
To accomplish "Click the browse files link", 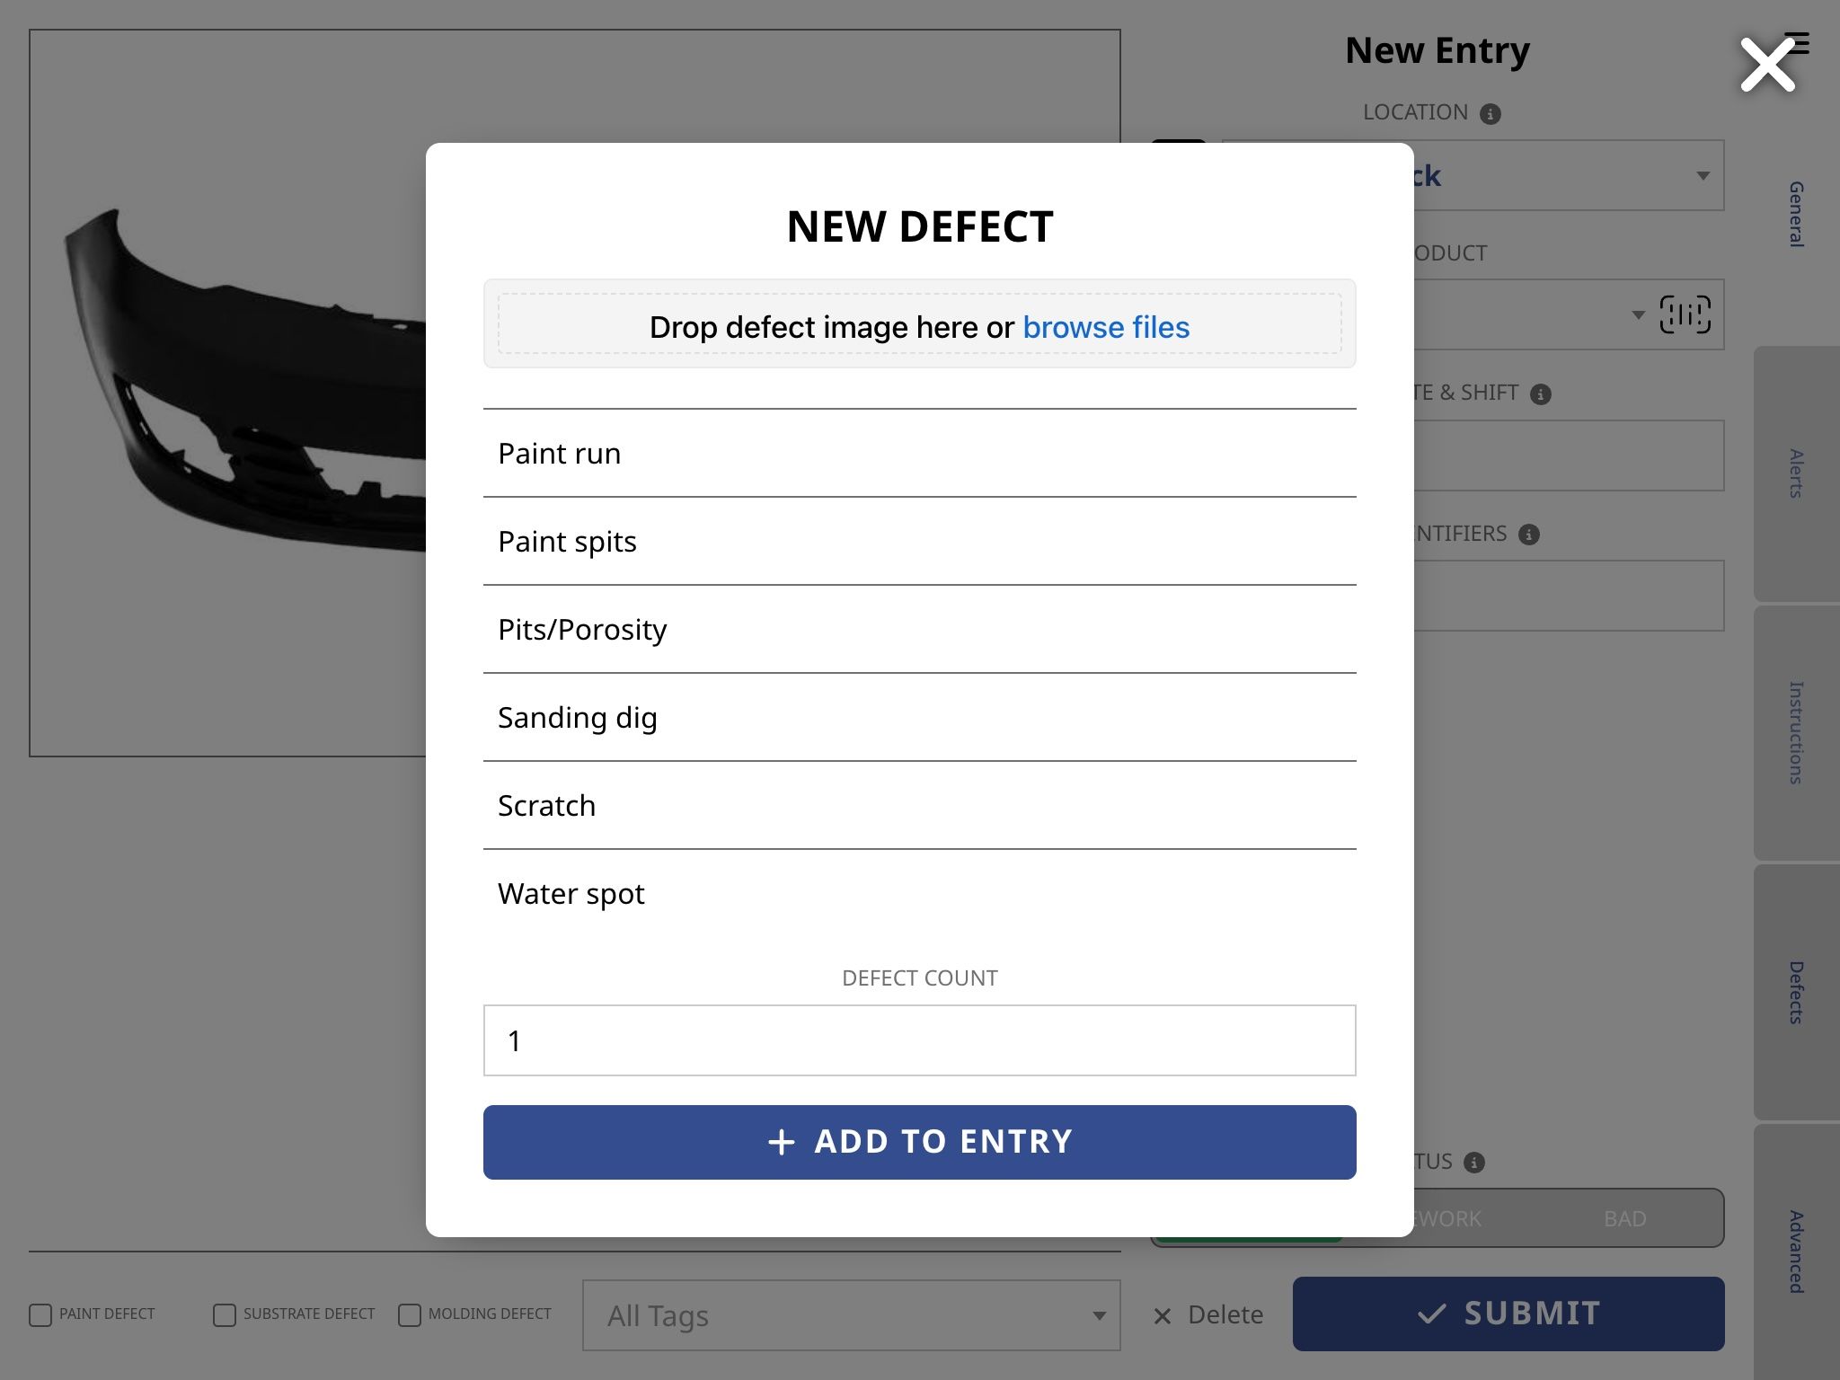I will [x=1105, y=327].
